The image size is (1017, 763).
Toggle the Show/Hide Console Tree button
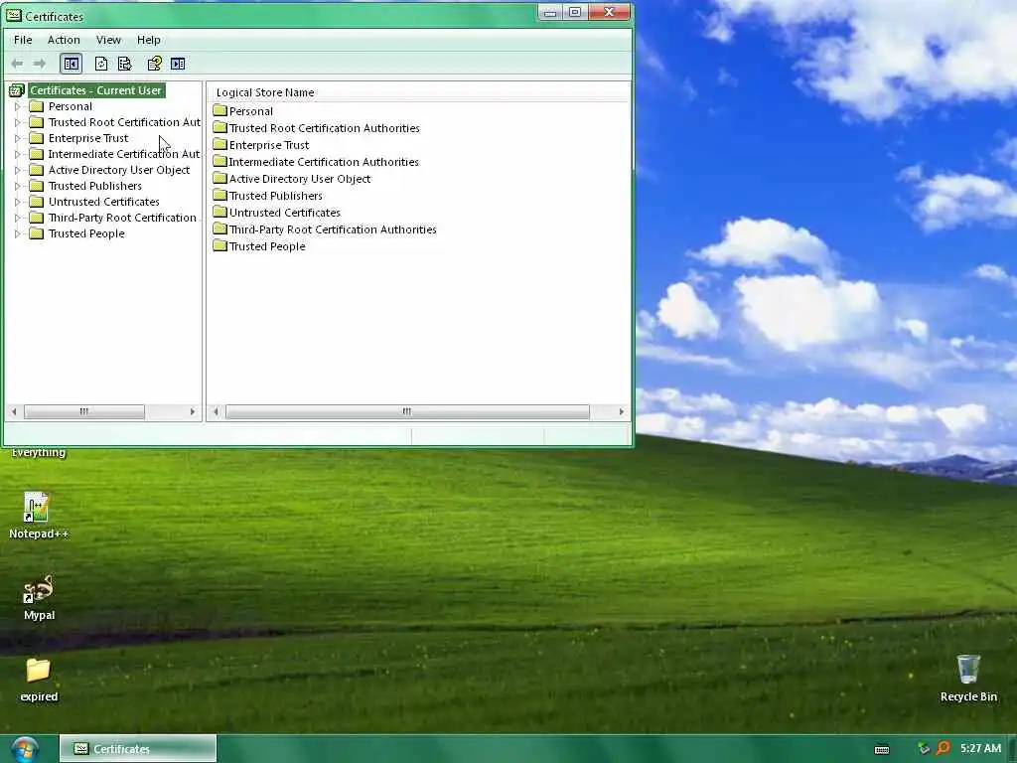[x=71, y=64]
